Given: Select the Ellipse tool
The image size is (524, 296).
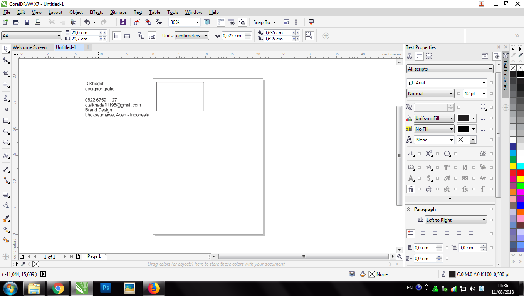Looking at the screenshot, I should pos(6,131).
